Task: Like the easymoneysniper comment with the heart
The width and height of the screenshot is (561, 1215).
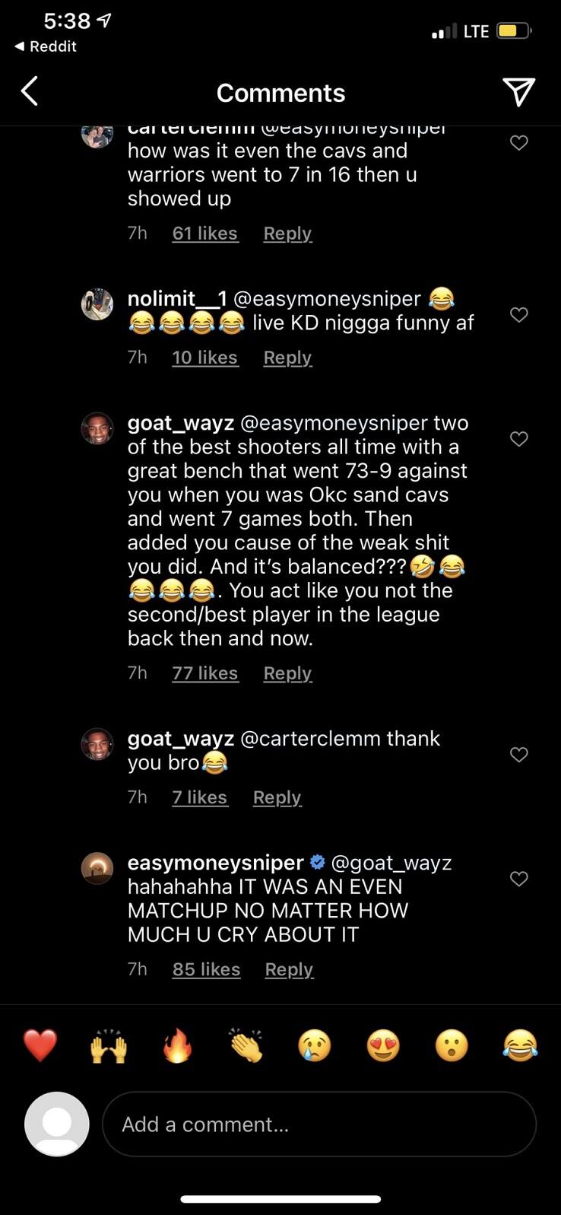Action: point(518,879)
